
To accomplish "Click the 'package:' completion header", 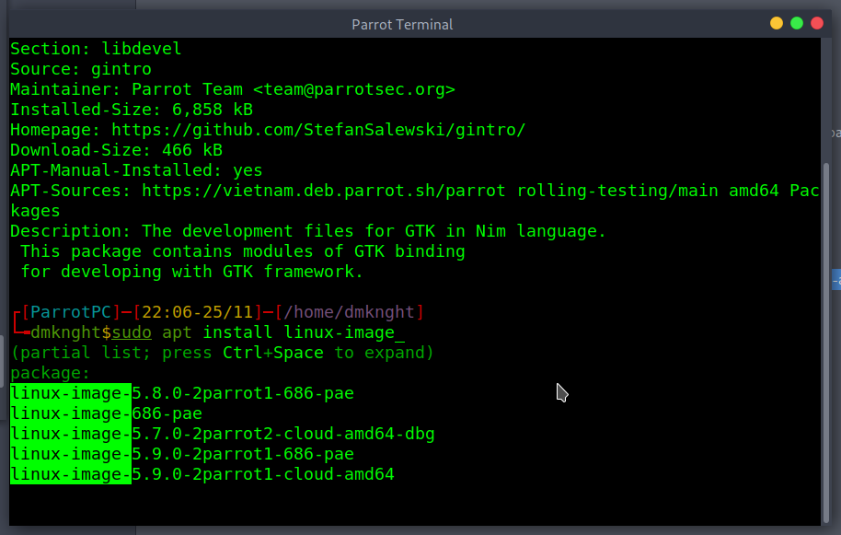I will pos(51,373).
